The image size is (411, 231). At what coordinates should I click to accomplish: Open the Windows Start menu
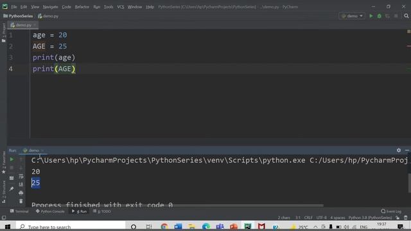(7, 227)
